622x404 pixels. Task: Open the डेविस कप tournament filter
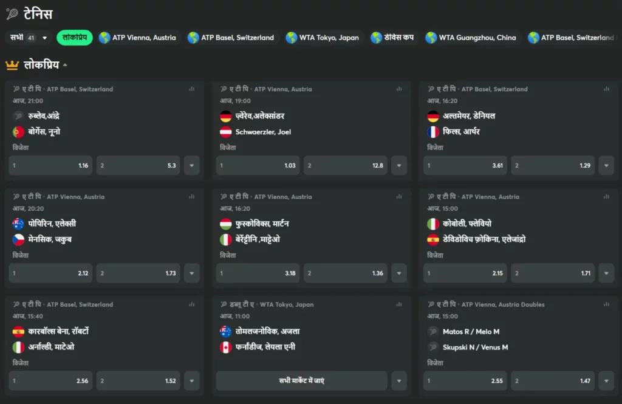click(392, 38)
